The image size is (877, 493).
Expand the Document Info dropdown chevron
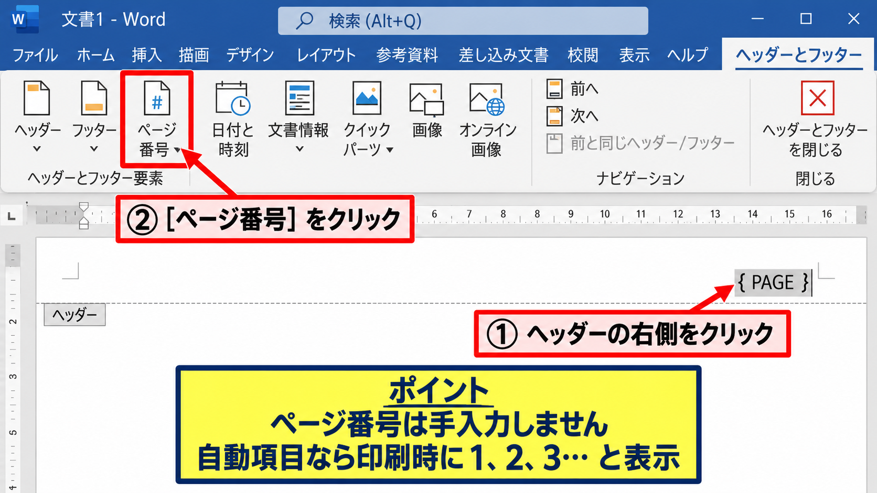point(299,149)
